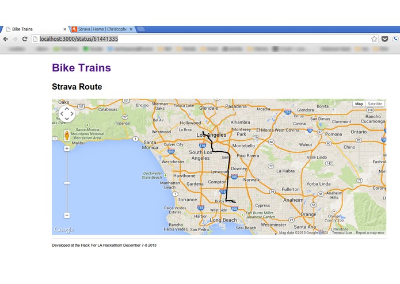
Task: Pan the map left arrow
Action: tap(62, 114)
